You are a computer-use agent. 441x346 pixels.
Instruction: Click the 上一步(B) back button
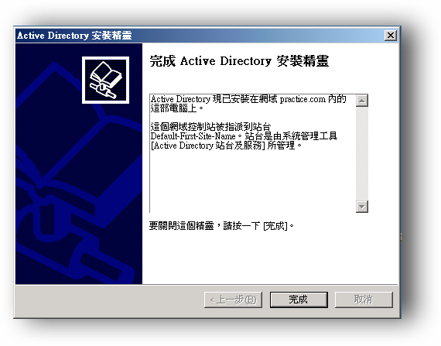coord(233,300)
